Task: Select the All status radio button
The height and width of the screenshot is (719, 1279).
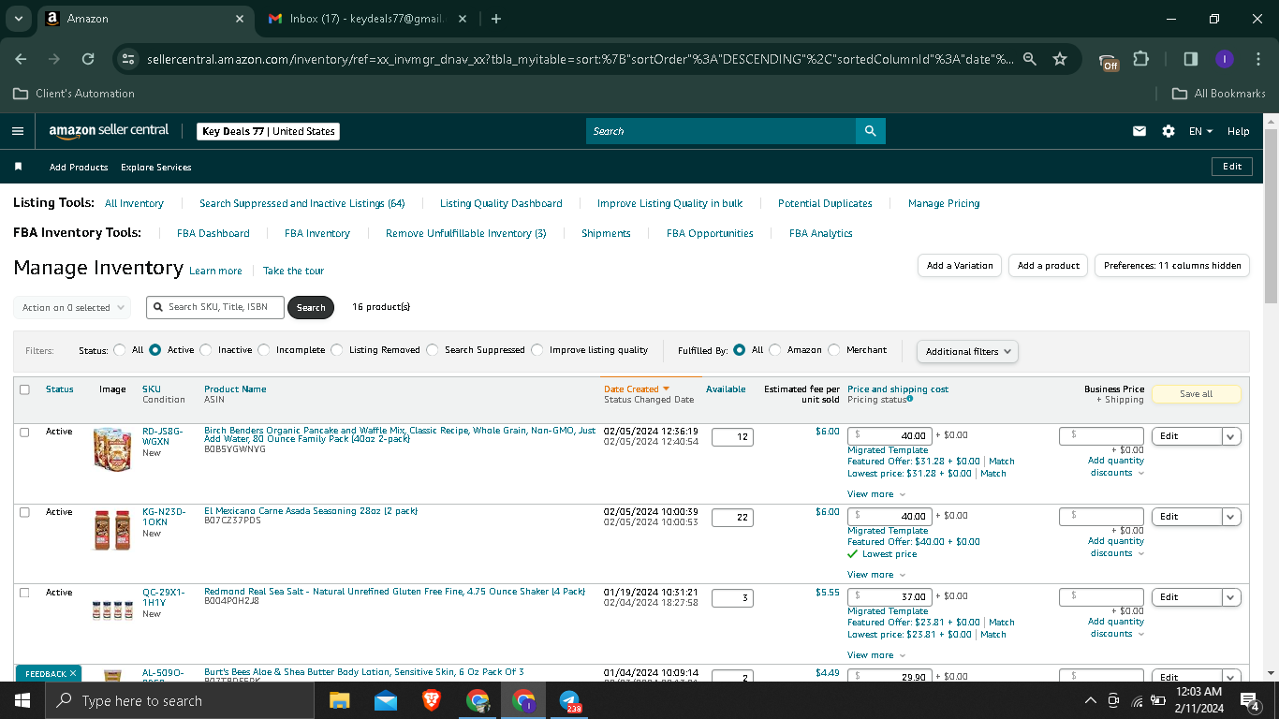Action: 119,350
